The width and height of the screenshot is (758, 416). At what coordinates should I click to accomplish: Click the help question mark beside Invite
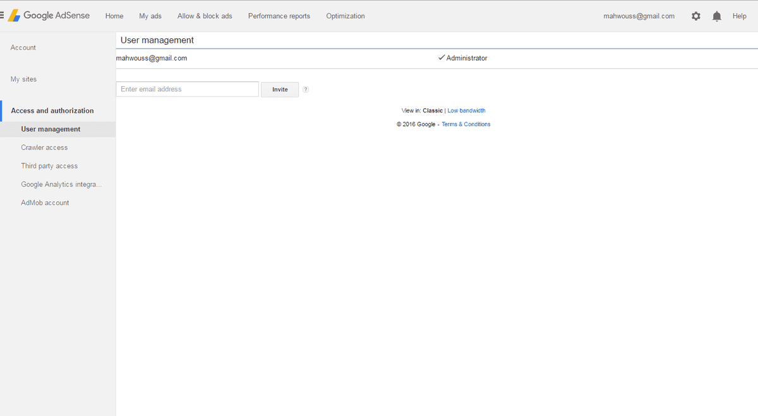306,90
